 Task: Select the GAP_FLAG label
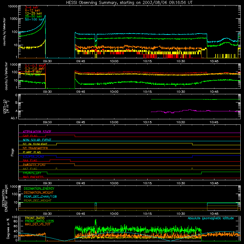pos(30,136)
